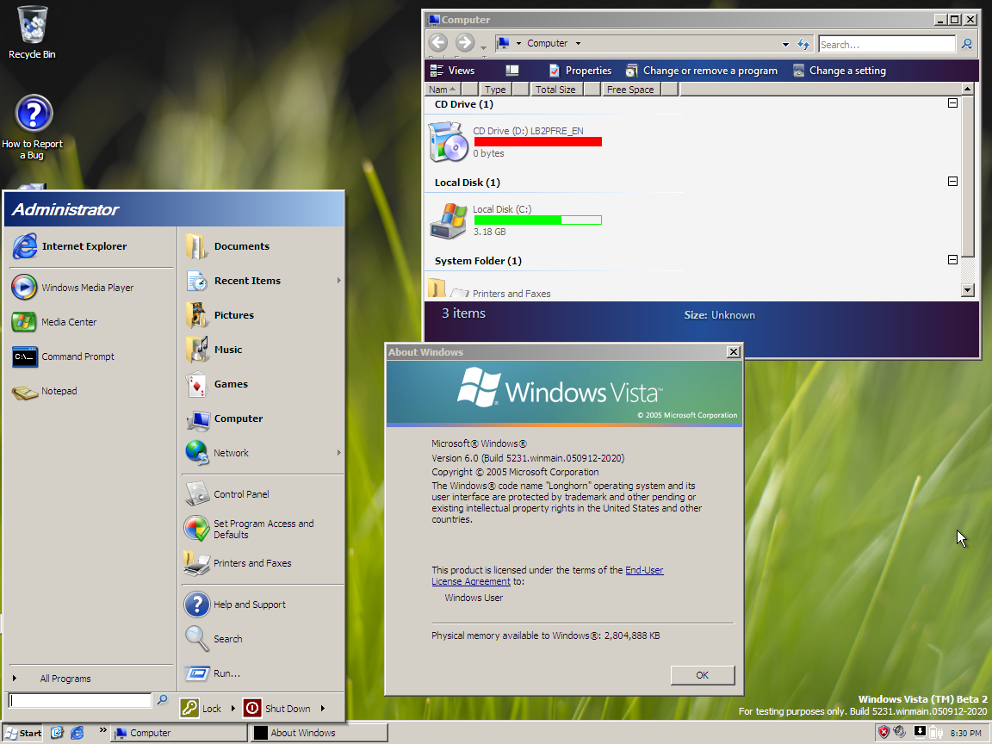Open Music folder from Start menu
The width and height of the screenshot is (992, 744).
coord(263,350)
